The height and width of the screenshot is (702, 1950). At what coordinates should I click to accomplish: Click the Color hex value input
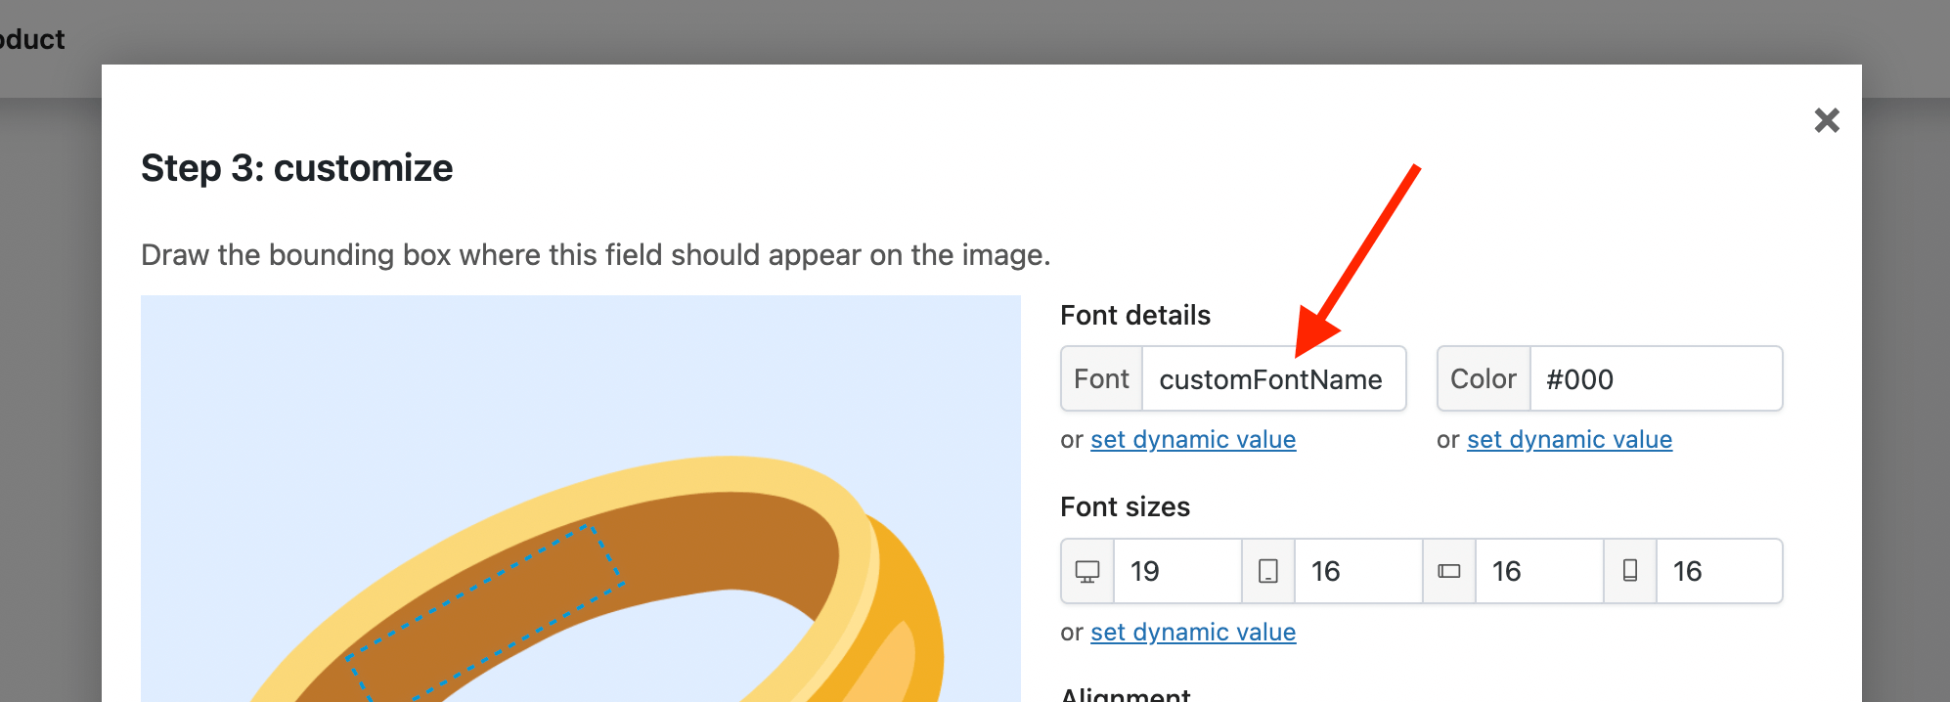(1656, 378)
